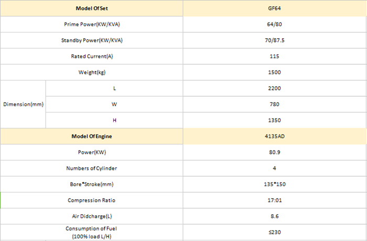This screenshot has width=367, height=241.
Task: Click the 1350 height value cell
Action: [275, 120]
